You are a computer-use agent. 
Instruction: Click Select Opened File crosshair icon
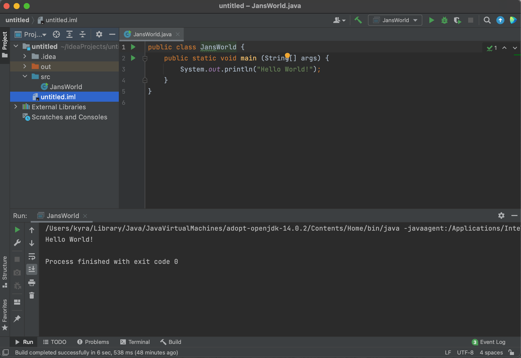pos(56,34)
